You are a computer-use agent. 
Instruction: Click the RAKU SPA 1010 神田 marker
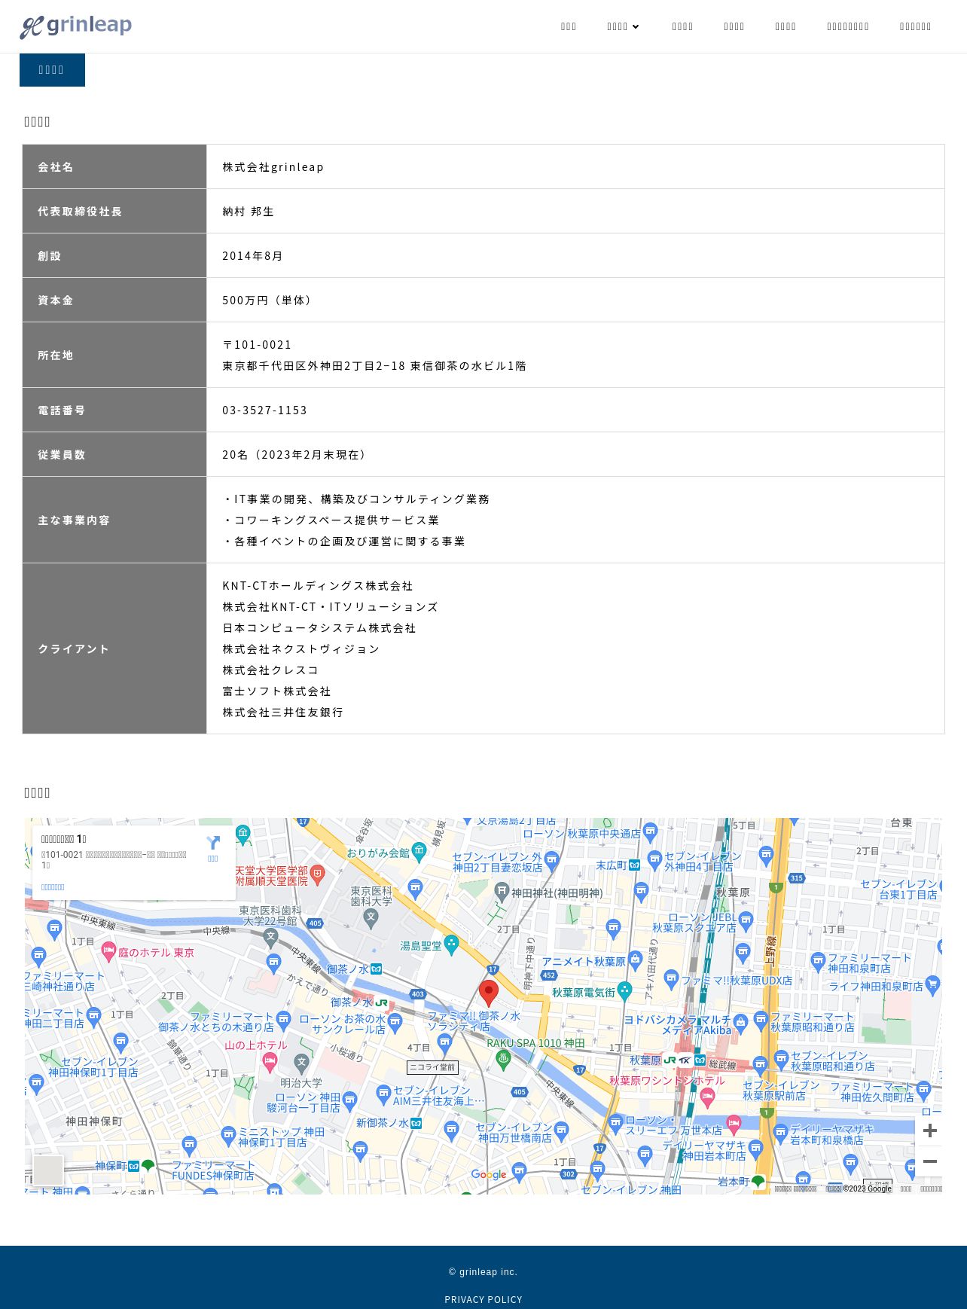pos(504,1060)
